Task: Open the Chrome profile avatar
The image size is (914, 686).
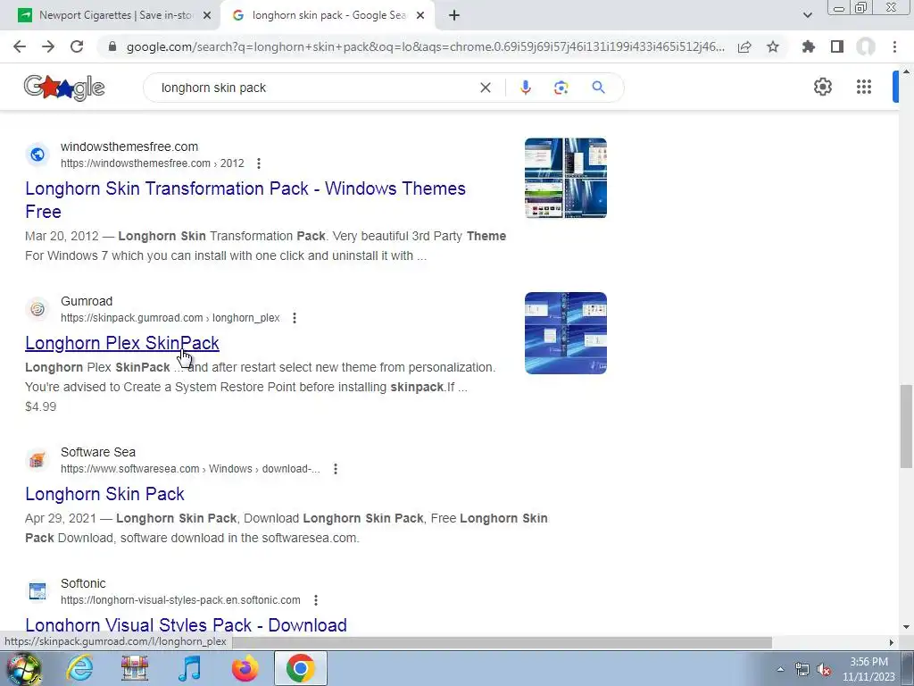Action: 866,46
